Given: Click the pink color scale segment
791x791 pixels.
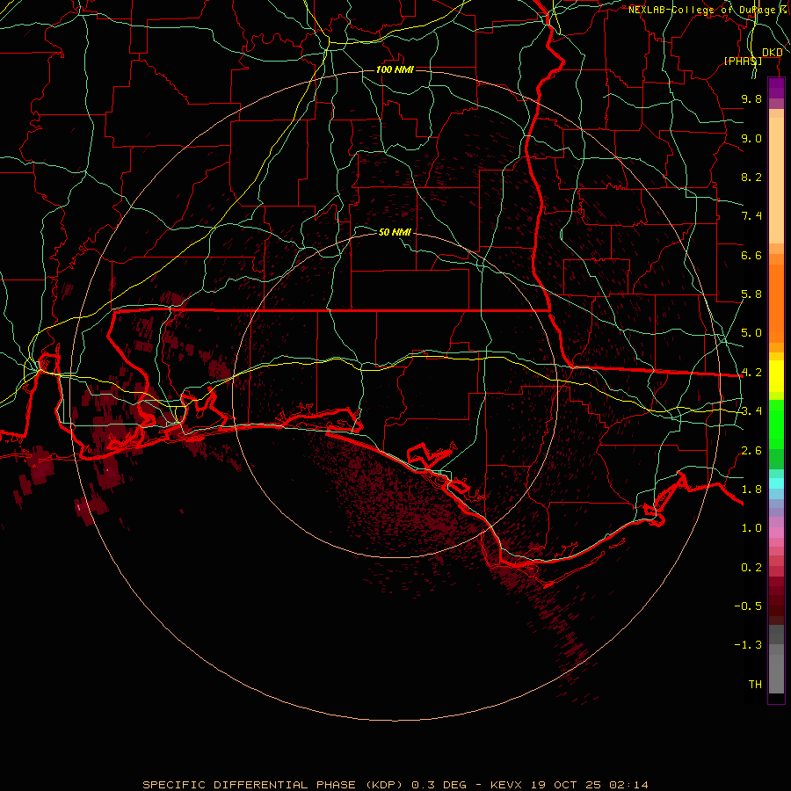Looking at the screenshot, I should [776, 533].
